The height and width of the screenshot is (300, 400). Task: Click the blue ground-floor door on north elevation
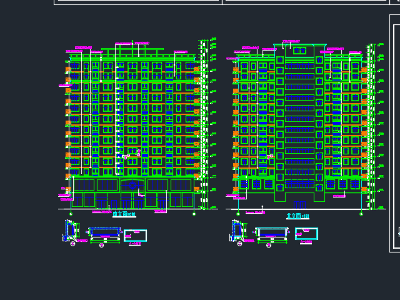(300, 204)
